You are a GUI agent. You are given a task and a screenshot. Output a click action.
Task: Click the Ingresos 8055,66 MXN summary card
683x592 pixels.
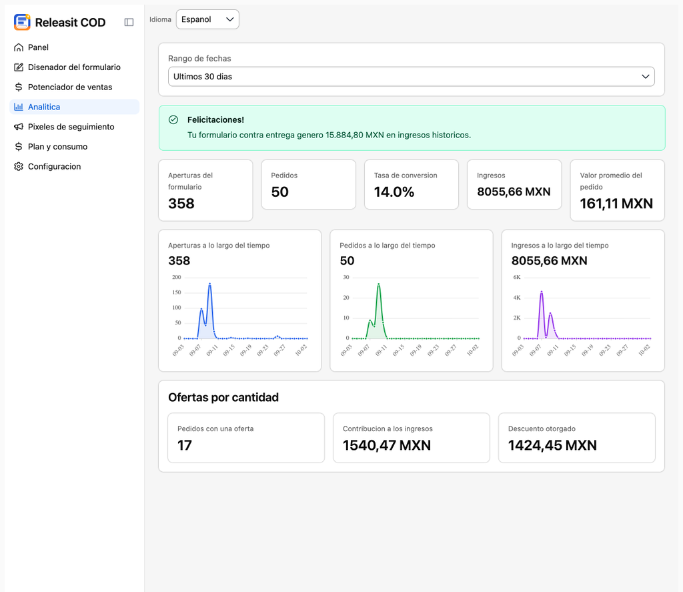pyautogui.click(x=514, y=184)
